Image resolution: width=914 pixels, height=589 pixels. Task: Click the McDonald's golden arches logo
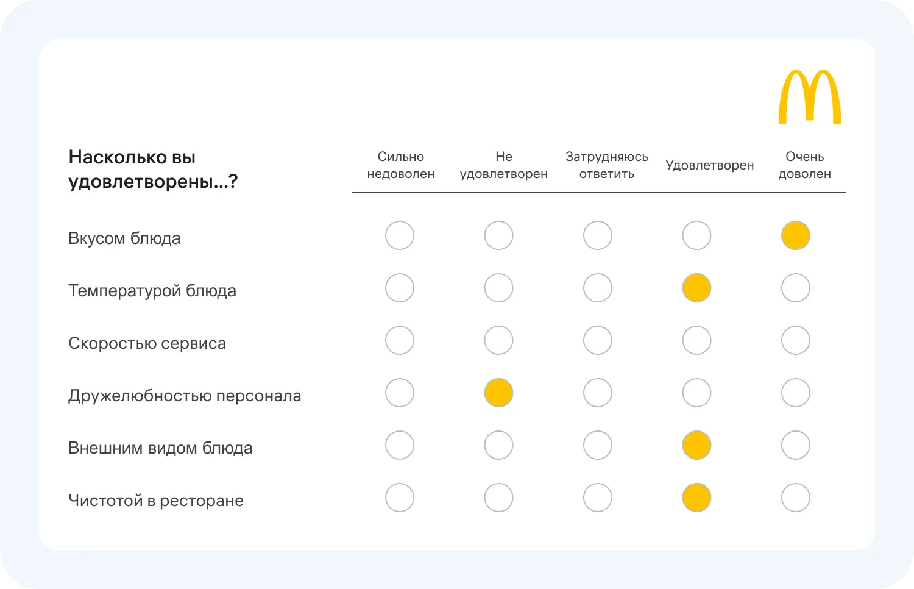(809, 98)
